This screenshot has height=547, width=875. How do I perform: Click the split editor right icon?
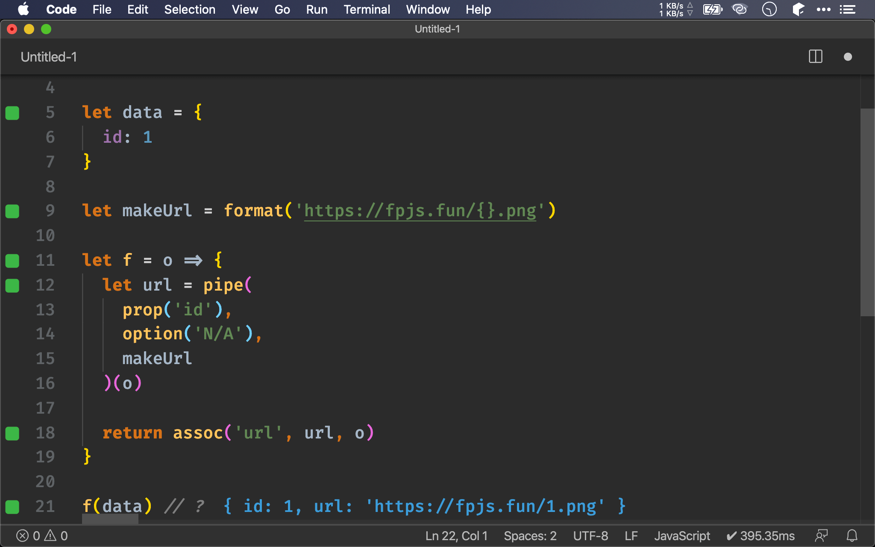coord(816,57)
